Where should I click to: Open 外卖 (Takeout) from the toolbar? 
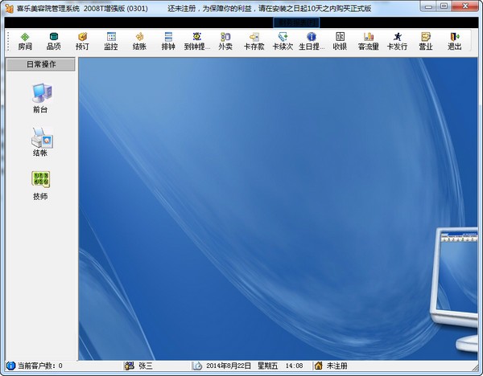(225, 41)
